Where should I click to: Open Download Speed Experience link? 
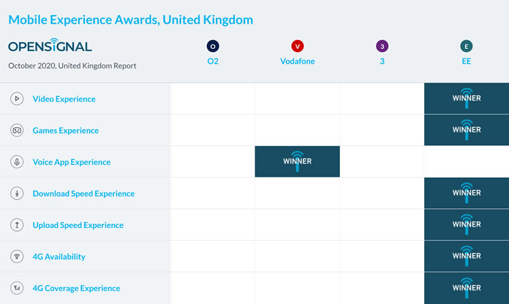pos(83,193)
